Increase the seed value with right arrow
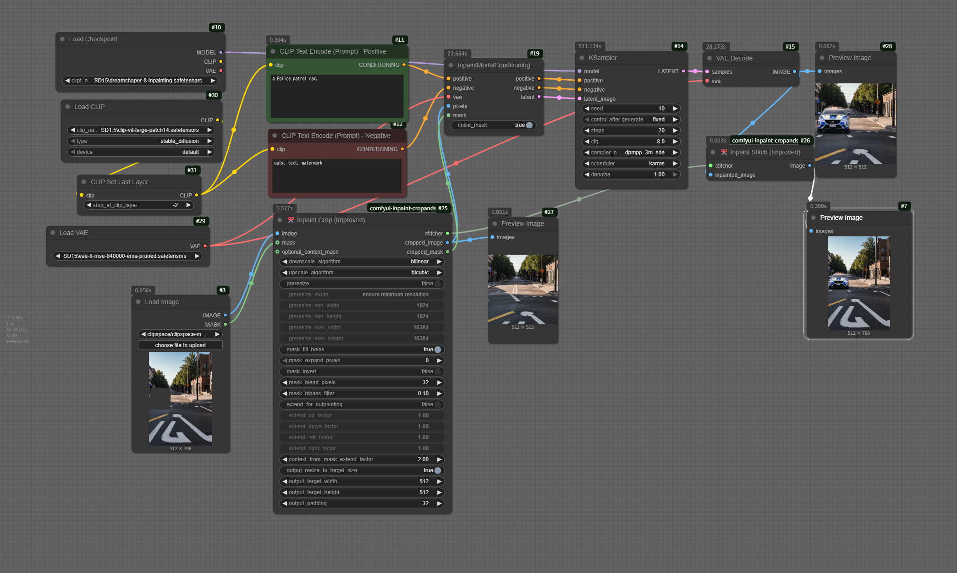 pos(675,109)
